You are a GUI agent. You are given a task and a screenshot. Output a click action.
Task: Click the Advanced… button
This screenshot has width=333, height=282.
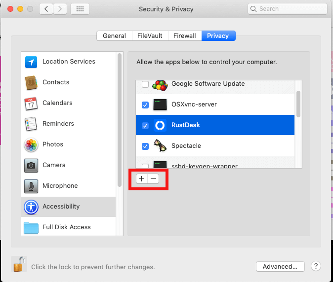tap(280, 267)
